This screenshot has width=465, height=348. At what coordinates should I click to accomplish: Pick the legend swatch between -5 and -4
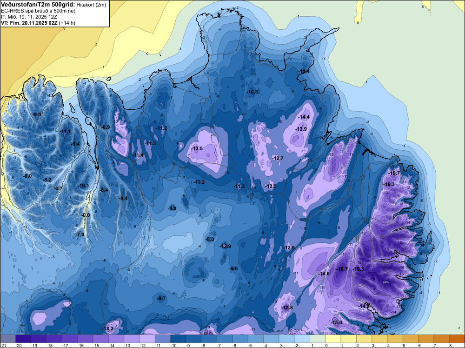(256, 339)
